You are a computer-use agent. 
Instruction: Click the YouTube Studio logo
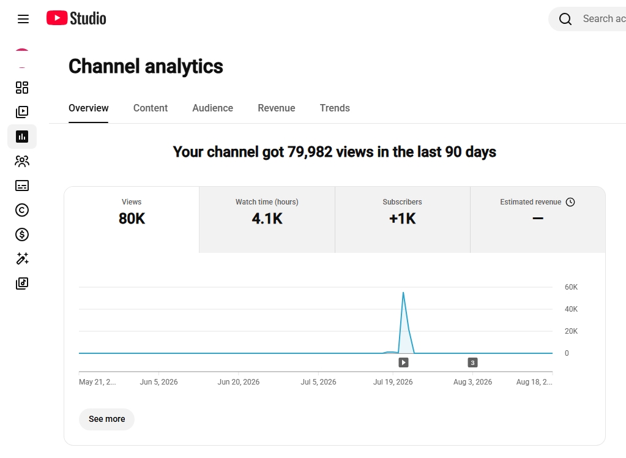pyautogui.click(x=76, y=18)
